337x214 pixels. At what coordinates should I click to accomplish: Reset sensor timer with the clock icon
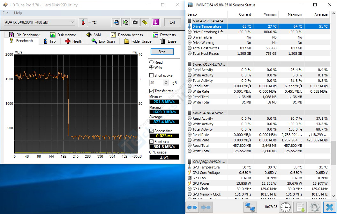click(285, 207)
